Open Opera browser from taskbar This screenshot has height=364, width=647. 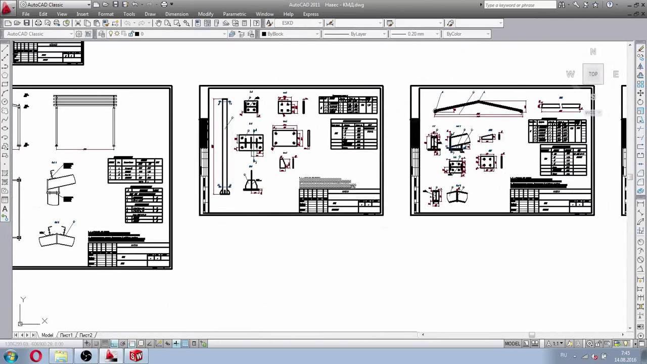coord(35,356)
